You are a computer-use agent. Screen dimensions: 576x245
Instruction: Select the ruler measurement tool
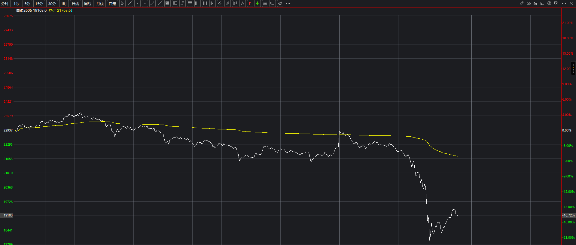[265, 4]
